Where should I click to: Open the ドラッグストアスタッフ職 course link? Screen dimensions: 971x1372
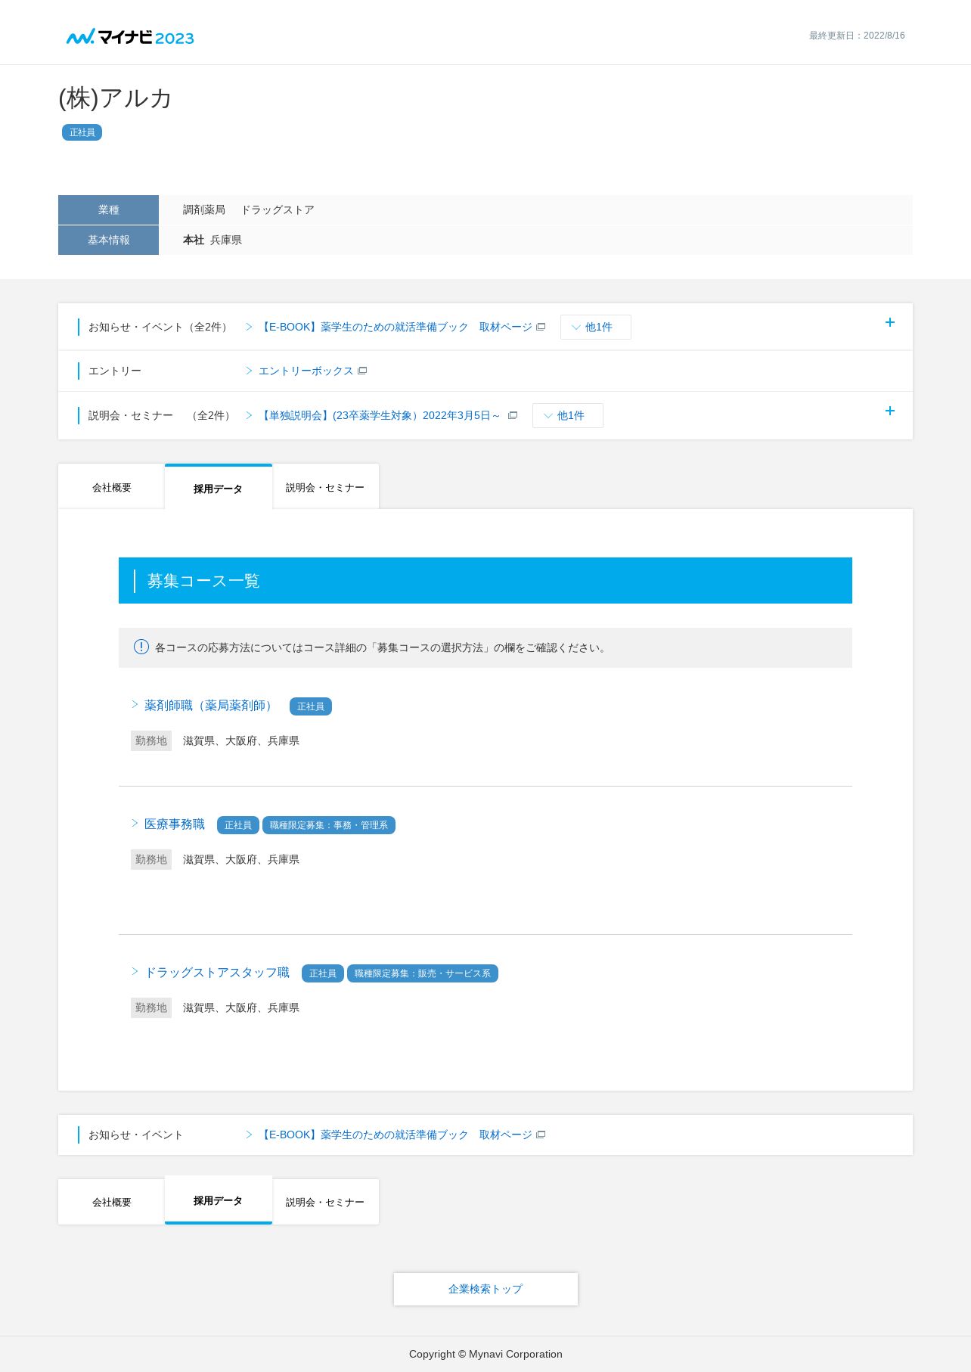coord(217,972)
